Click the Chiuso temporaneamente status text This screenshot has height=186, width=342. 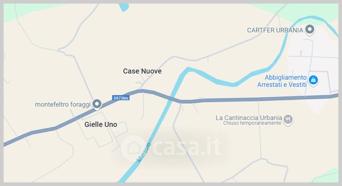252,123
